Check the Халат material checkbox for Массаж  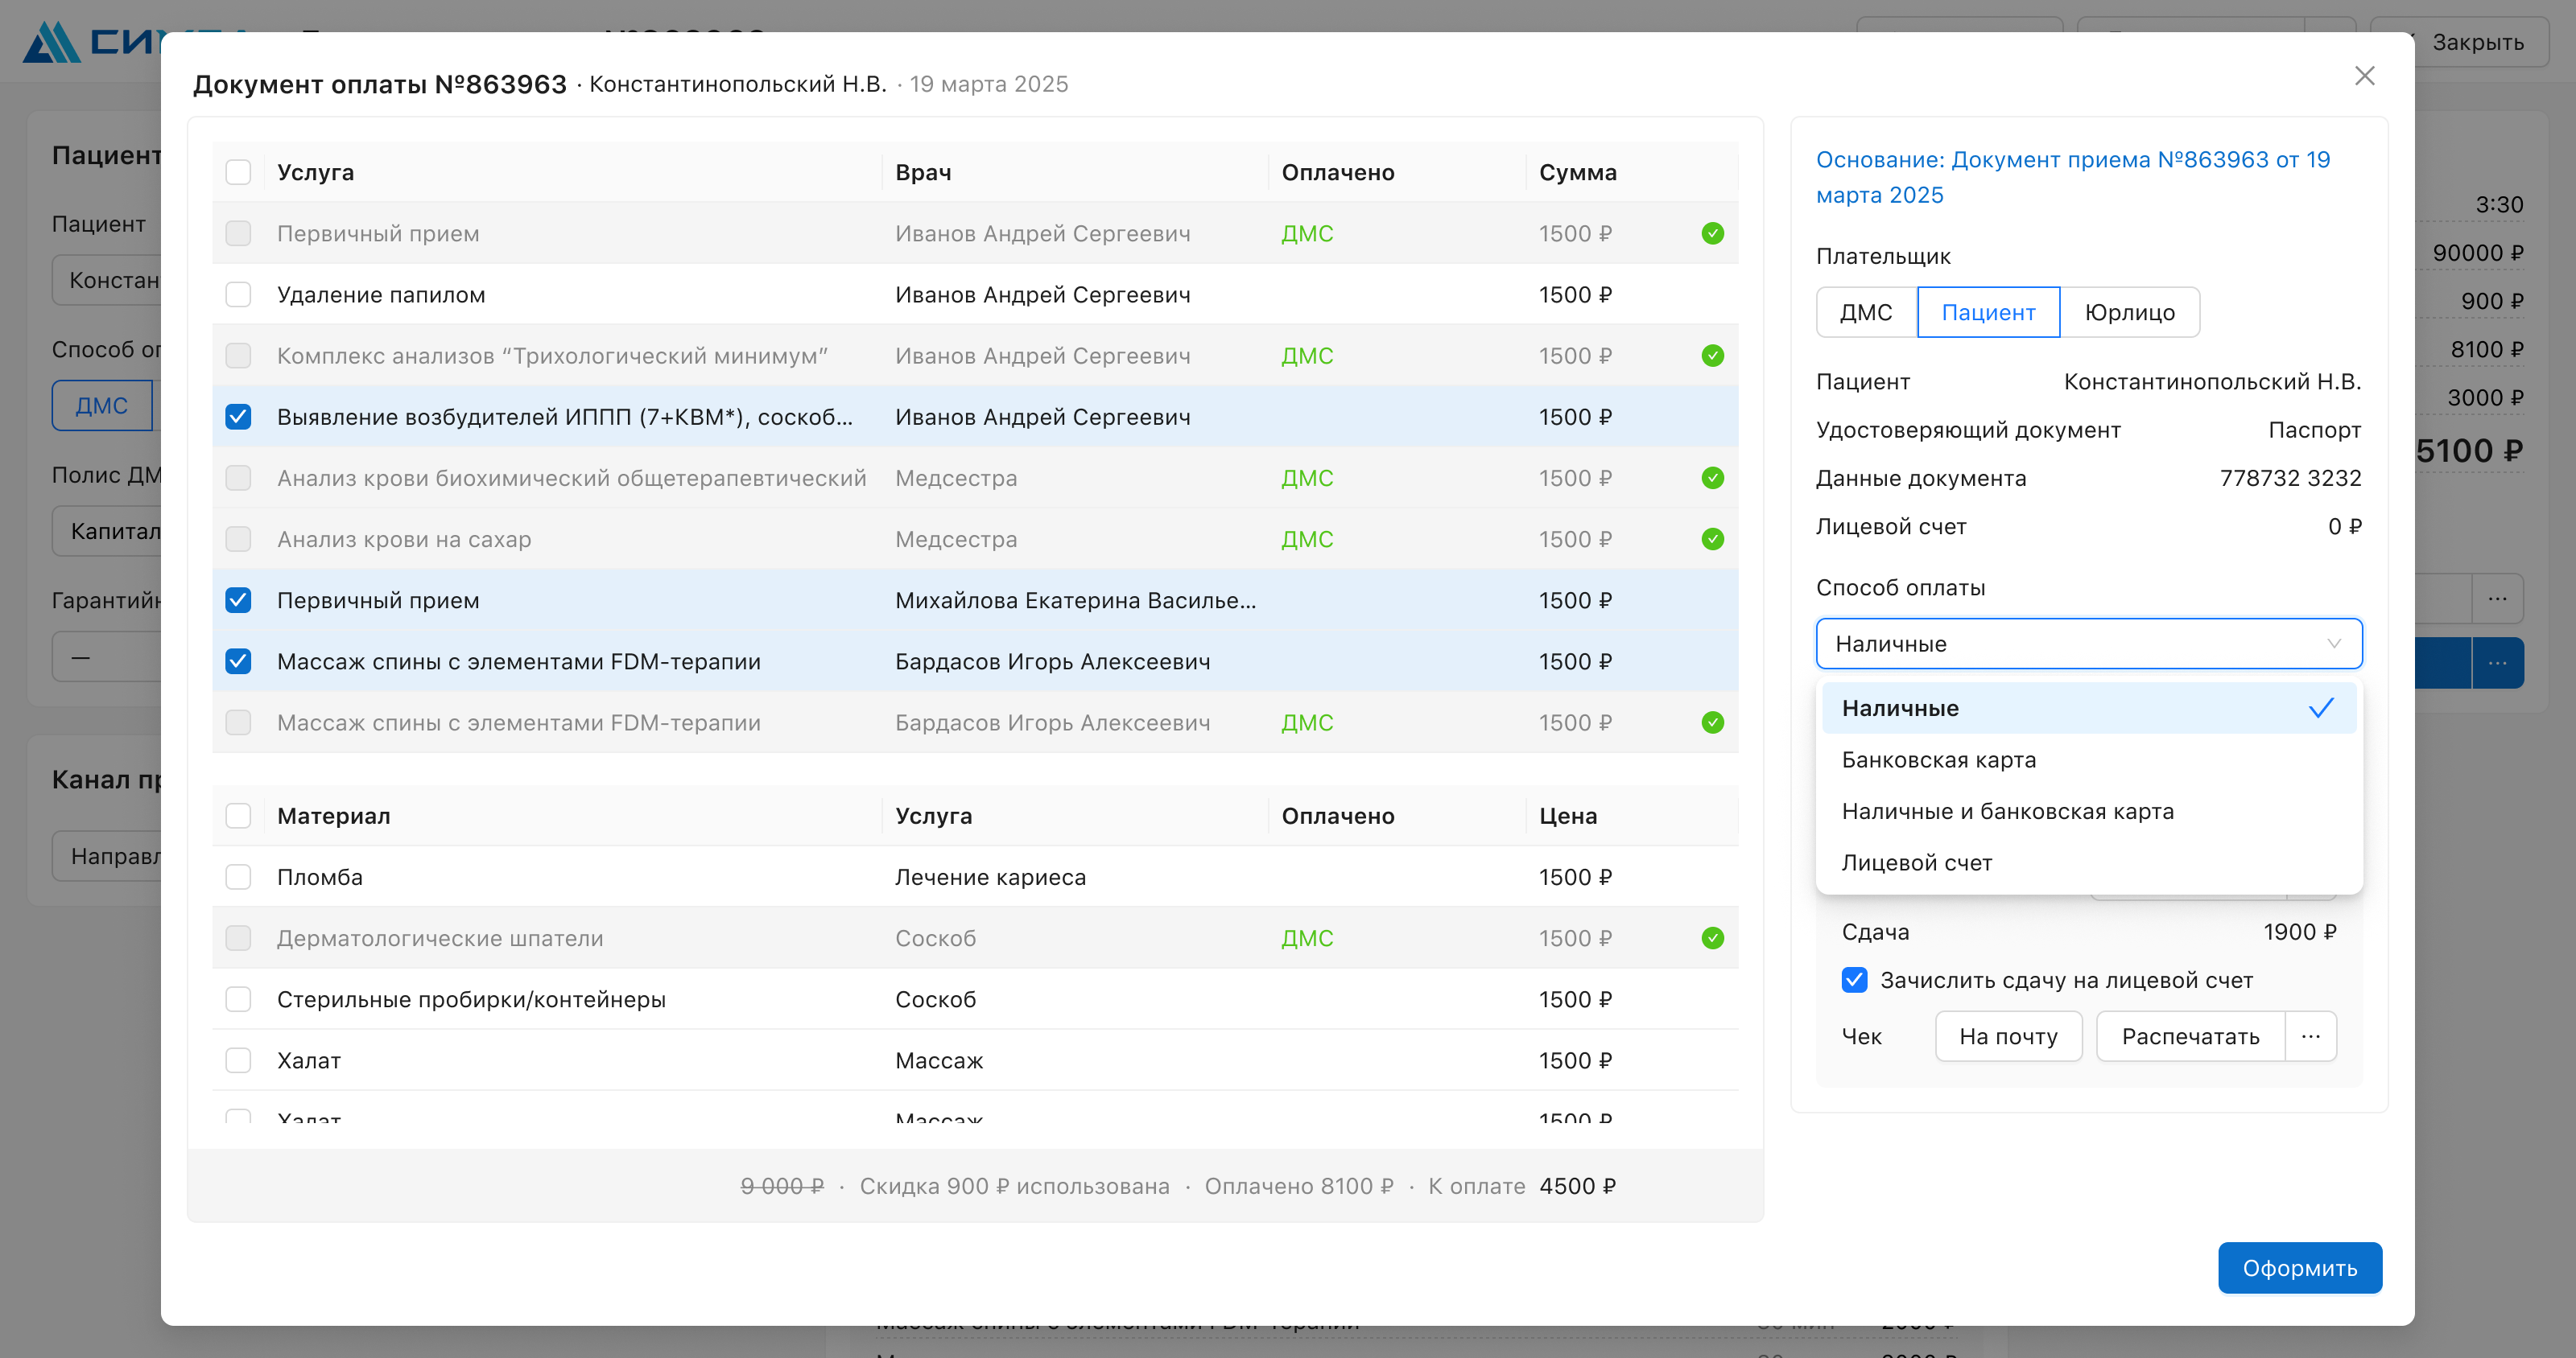click(x=238, y=1060)
